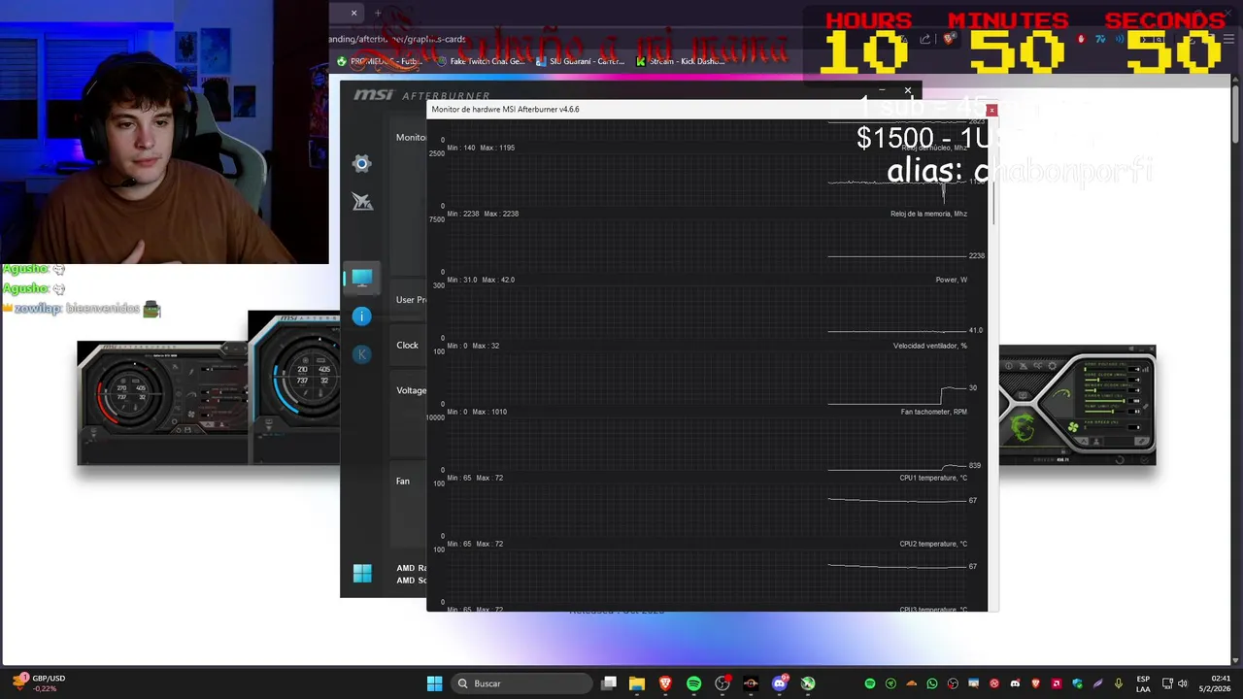Click the Brave Shields icon in address bar
The height and width of the screenshot is (699, 1243).
[x=950, y=39]
